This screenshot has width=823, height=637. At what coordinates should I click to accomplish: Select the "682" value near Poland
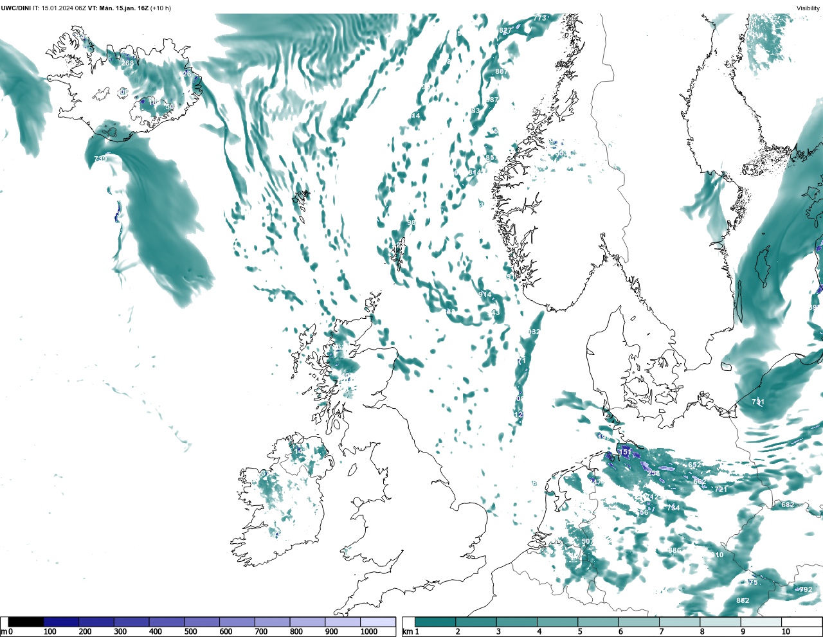point(788,505)
